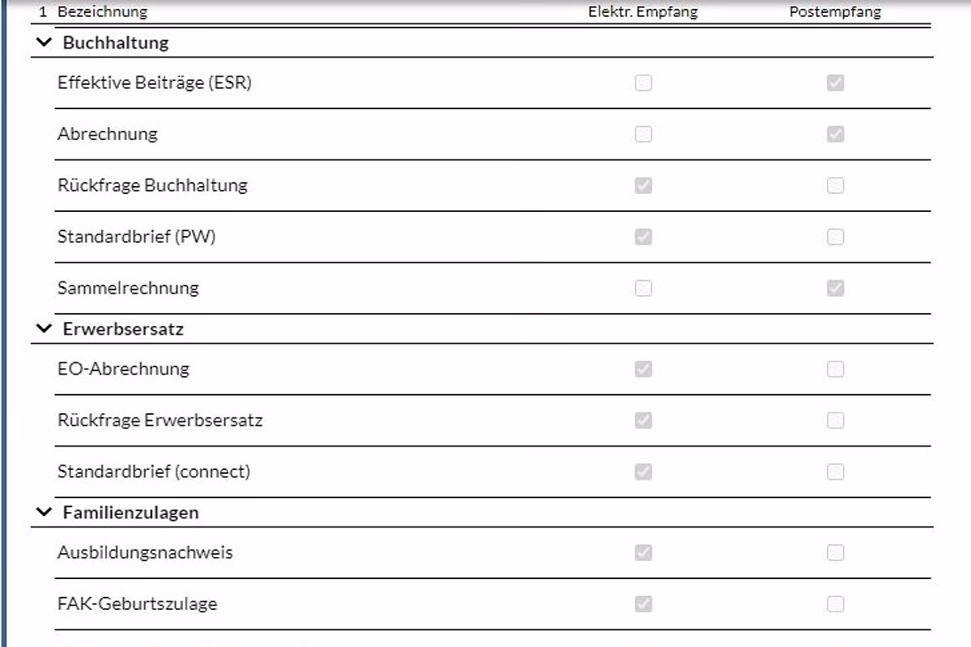Enable Elektr. Empfang for Sammelrechnung
The width and height of the screenshot is (971, 647).
643,288
